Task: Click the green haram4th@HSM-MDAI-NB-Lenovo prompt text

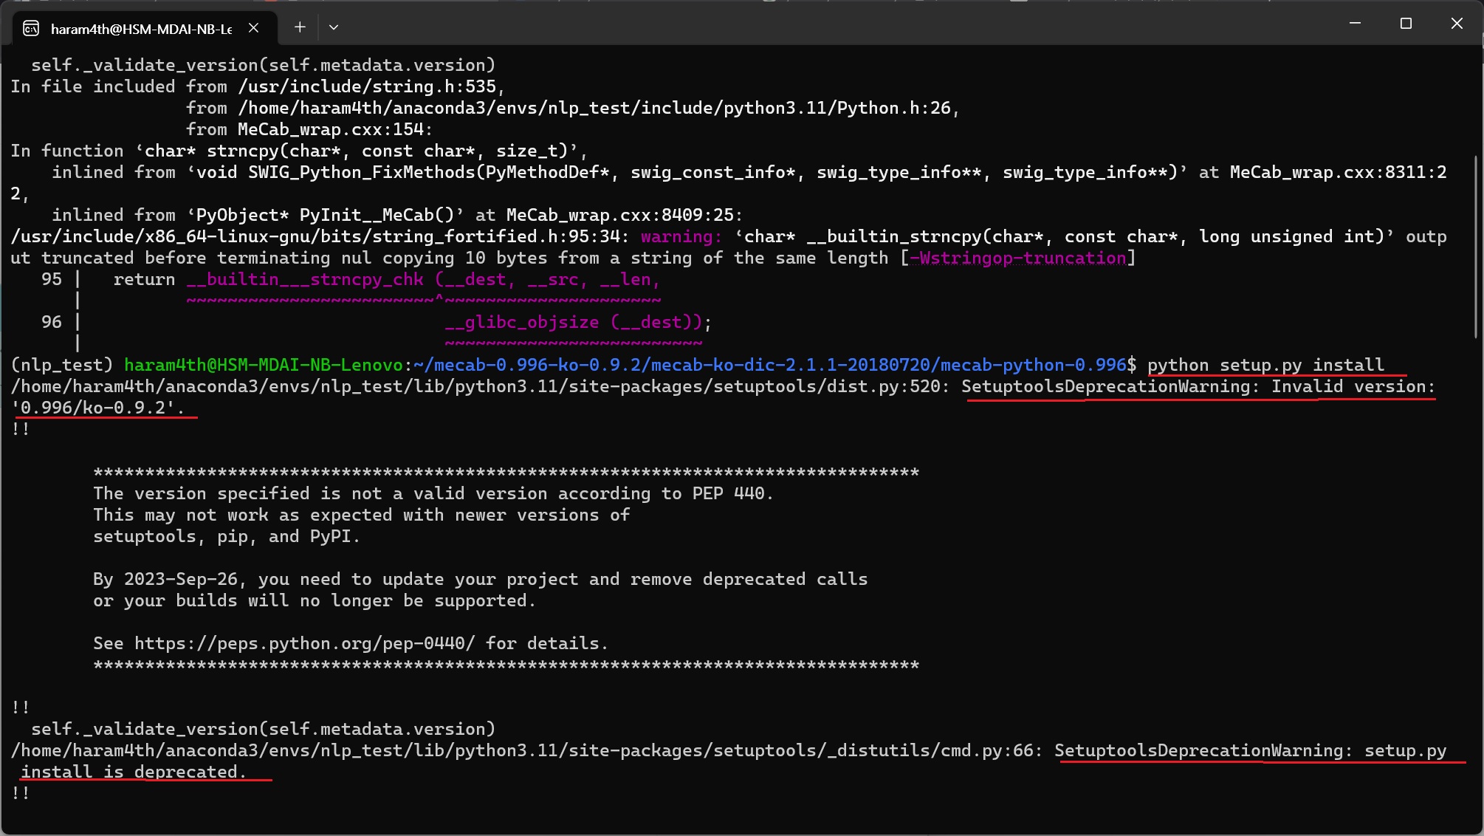Action: click(264, 365)
